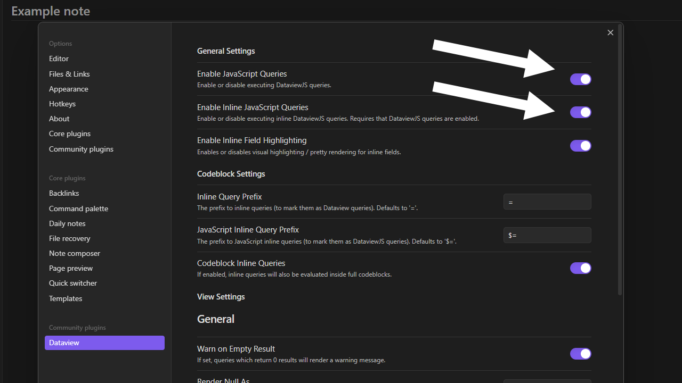This screenshot has height=383, width=682.
Task: Select Backlinks plugin settings
Action: coord(64,193)
